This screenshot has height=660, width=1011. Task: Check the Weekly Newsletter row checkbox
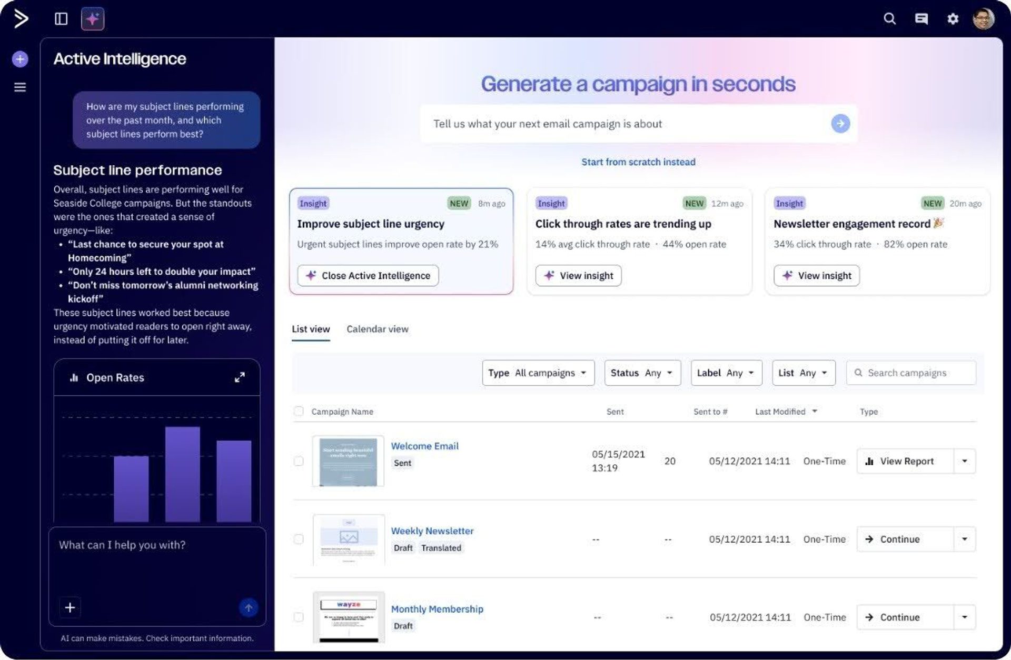pos(299,539)
